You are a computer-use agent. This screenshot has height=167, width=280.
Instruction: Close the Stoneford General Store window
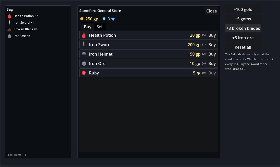click(211, 11)
